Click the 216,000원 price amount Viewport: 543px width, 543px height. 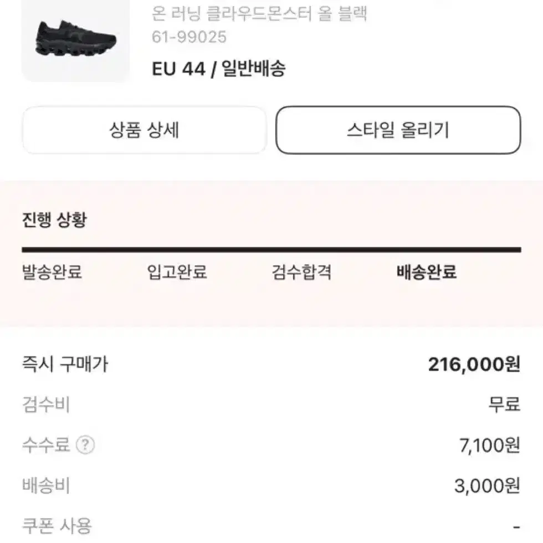[x=474, y=365]
